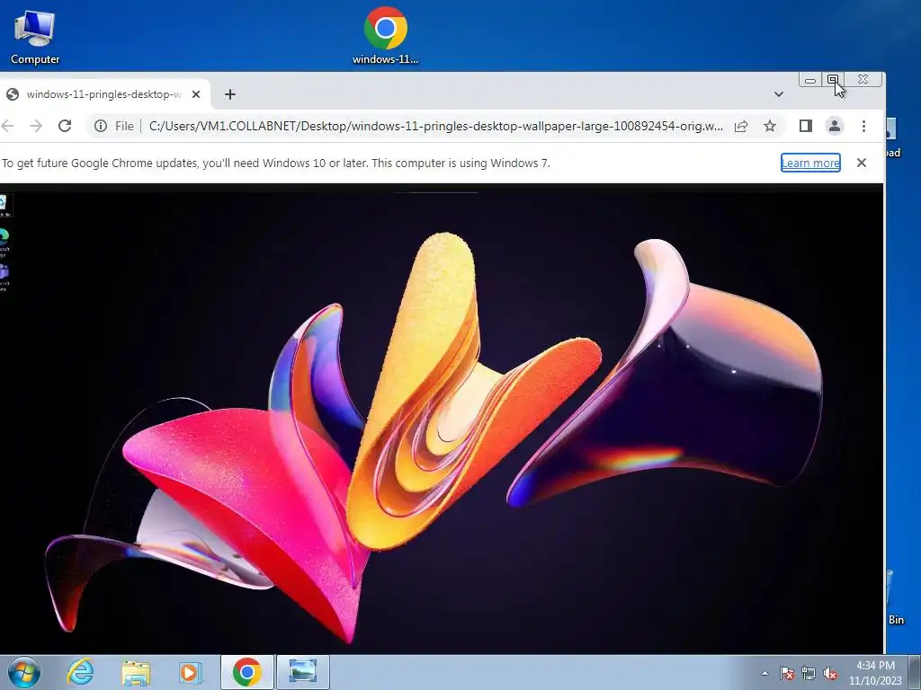Switch to the photo viewer taskbar button
The width and height of the screenshot is (921, 690).
point(302,672)
